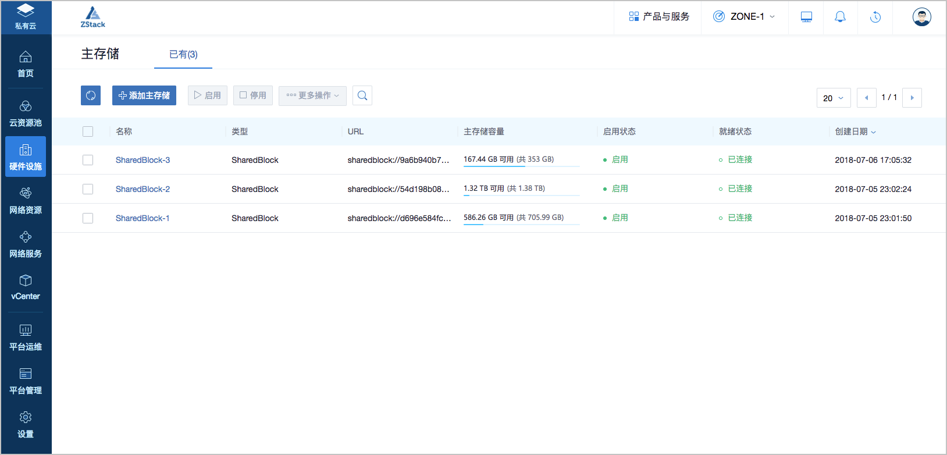The height and width of the screenshot is (455, 947).
Task: Select 硬件设施 hardware facilities in sidebar
Action: 26,157
